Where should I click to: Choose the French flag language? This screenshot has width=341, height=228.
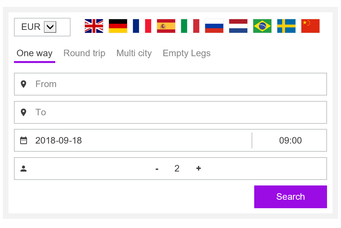pyautogui.click(x=142, y=26)
